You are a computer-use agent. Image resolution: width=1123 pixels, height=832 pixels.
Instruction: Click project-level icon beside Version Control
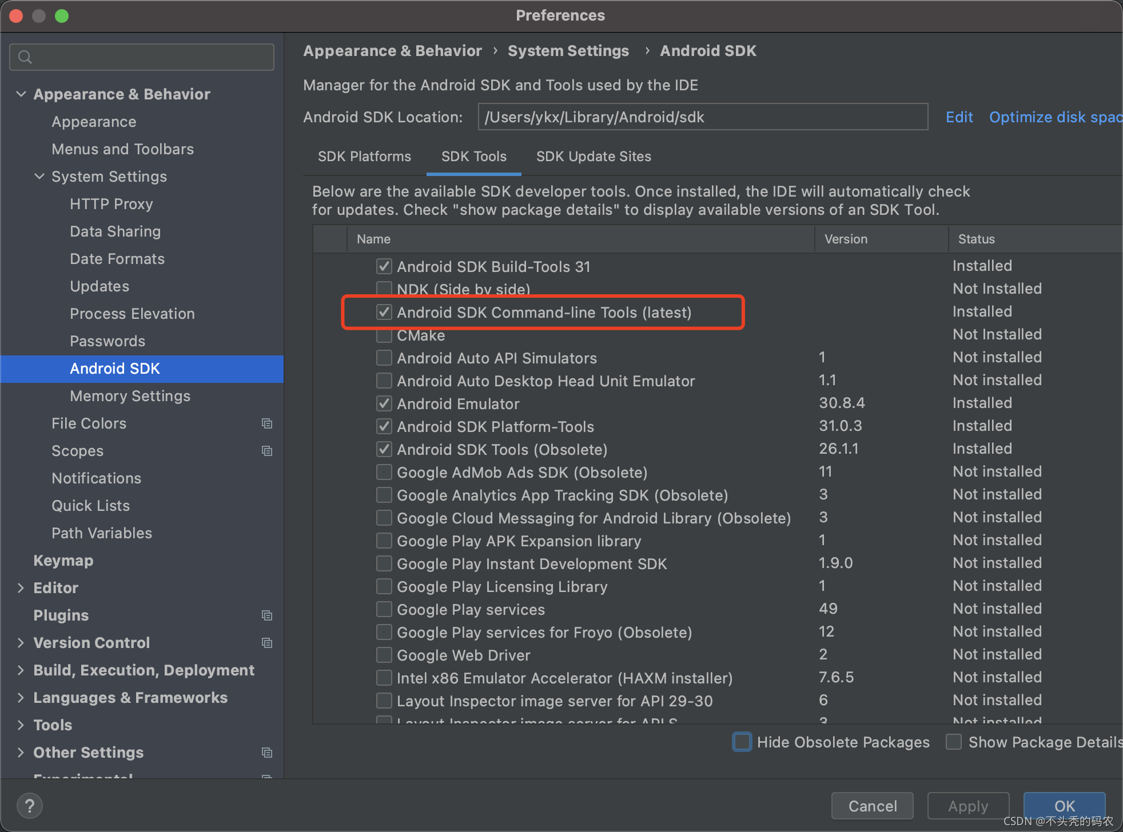pyautogui.click(x=266, y=643)
